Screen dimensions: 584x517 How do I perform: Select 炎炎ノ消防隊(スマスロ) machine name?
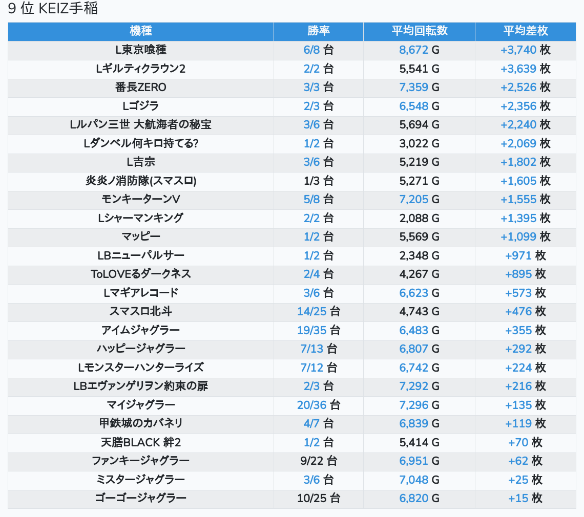pyautogui.click(x=141, y=181)
